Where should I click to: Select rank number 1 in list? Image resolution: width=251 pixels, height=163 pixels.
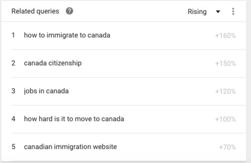click(x=13, y=35)
